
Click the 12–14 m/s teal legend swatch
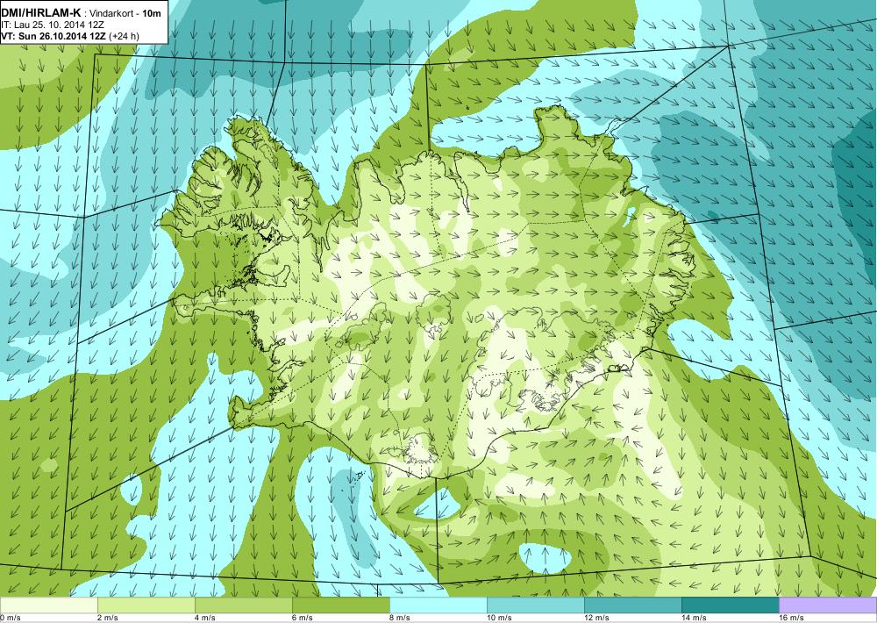(633, 605)
